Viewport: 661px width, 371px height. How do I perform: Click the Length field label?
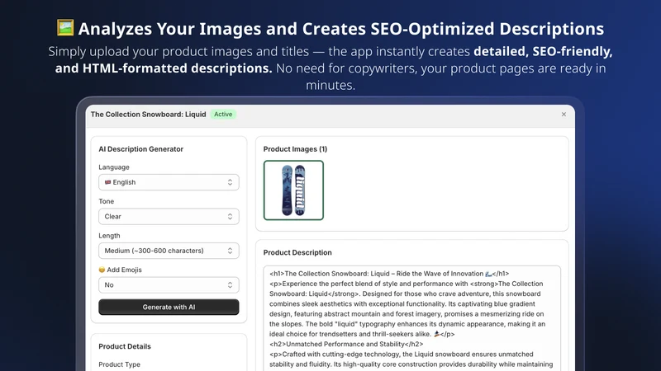pyautogui.click(x=109, y=236)
